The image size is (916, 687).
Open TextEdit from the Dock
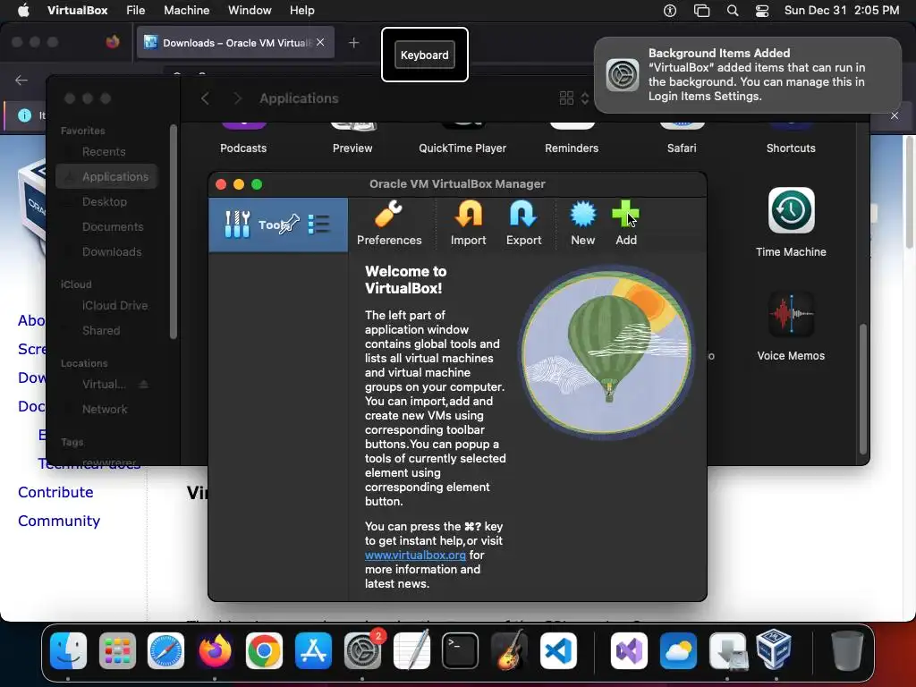411,651
